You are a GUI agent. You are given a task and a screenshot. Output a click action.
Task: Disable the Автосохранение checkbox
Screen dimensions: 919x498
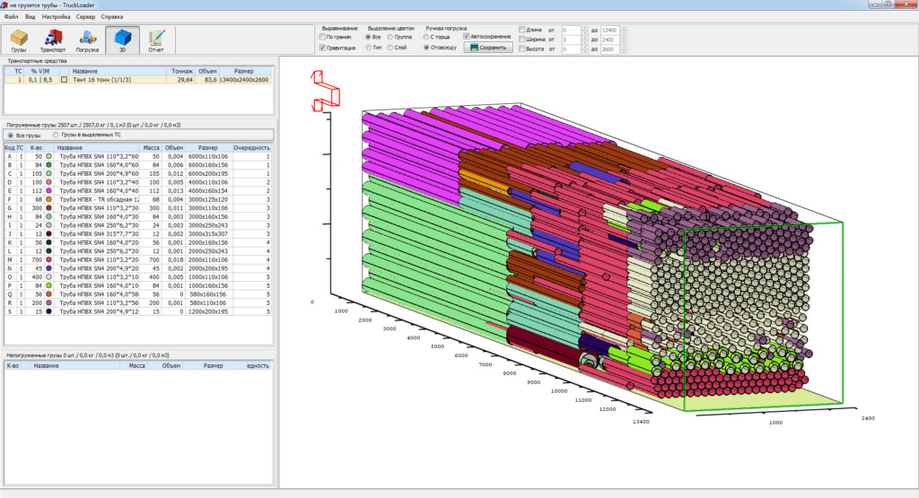(x=466, y=37)
